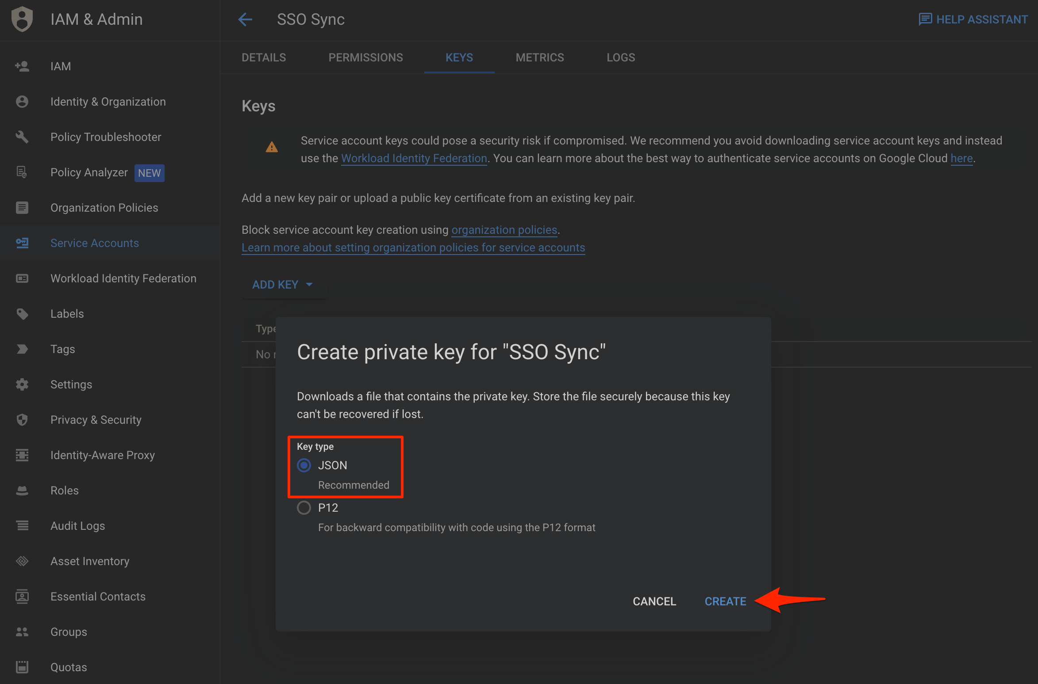
Task: Follow the Workload Identity Federation link
Action: [x=414, y=158]
